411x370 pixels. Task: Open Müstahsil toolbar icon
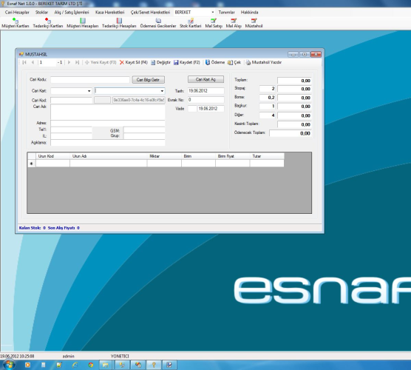point(254,23)
